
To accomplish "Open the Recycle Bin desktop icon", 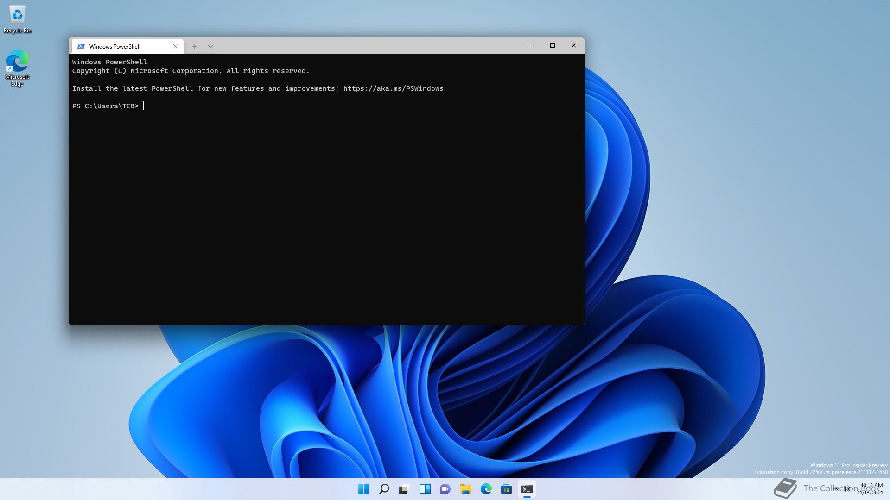I will click(x=18, y=19).
